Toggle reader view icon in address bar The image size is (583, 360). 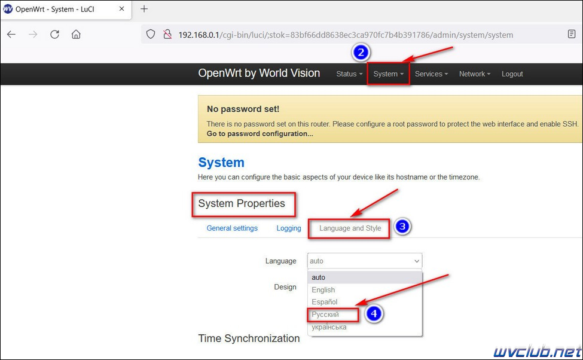pos(572,34)
